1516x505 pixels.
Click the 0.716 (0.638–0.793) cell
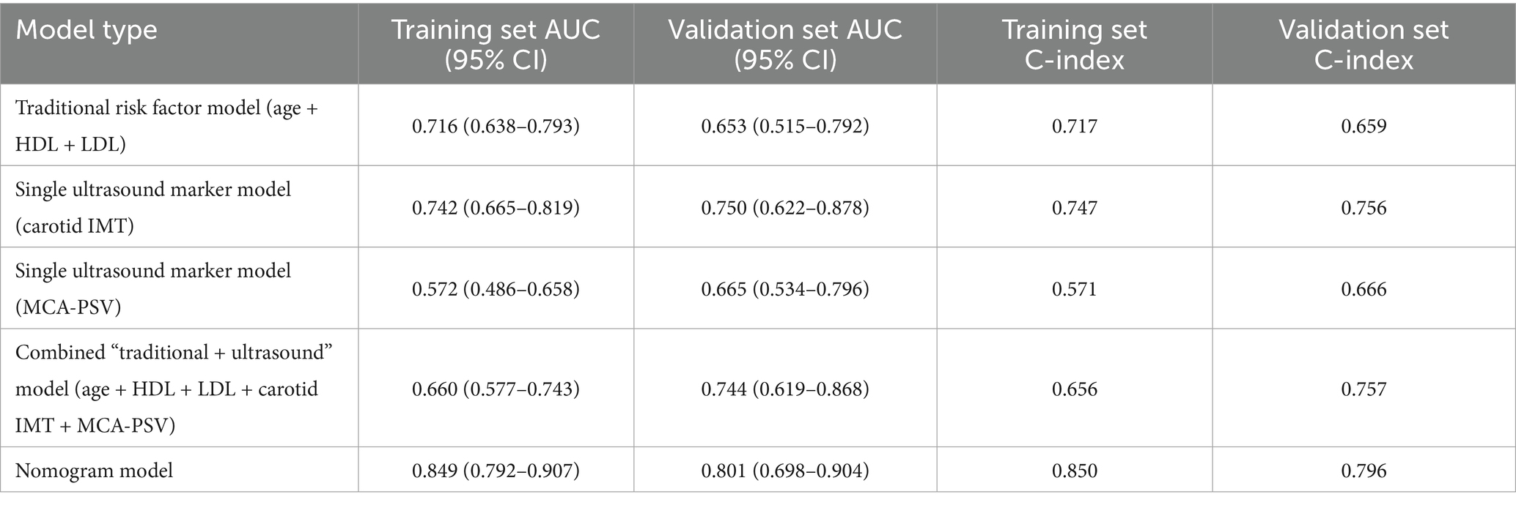point(496,126)
